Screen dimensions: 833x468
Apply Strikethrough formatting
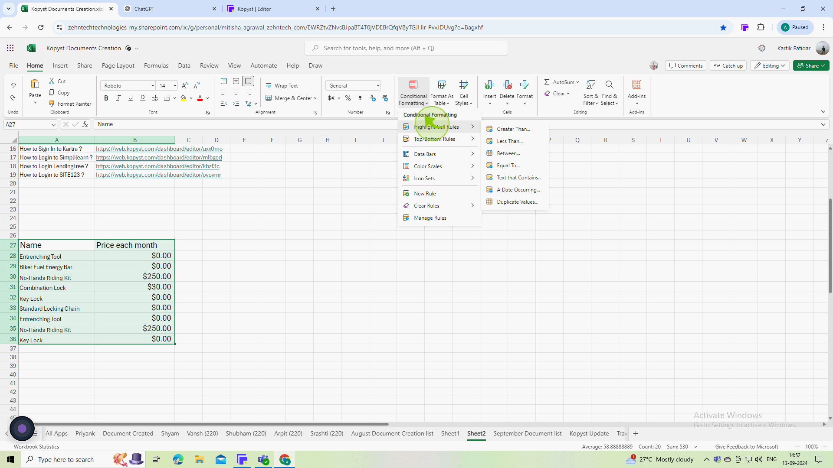coord(154,98)
